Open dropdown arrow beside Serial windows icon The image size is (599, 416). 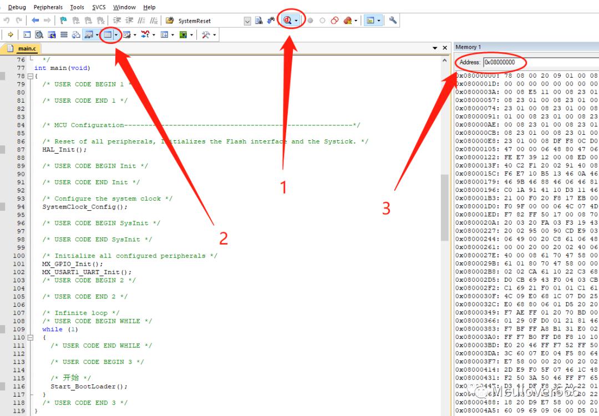tap(135, 35)
